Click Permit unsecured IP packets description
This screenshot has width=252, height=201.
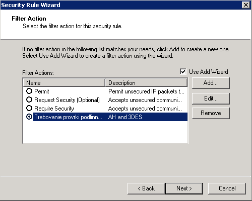(x=146, y=91)
